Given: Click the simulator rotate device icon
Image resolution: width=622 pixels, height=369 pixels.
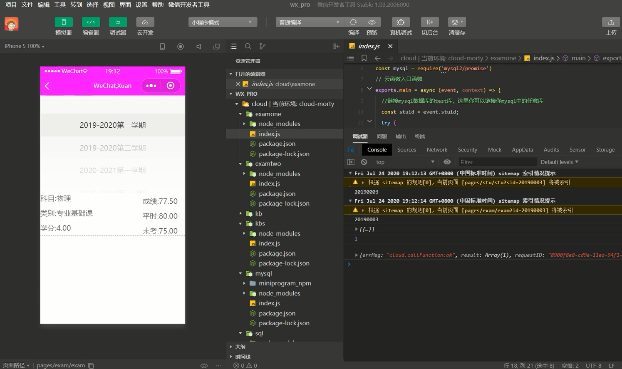Looking at the screenshot, I should (x=162, y=47).
